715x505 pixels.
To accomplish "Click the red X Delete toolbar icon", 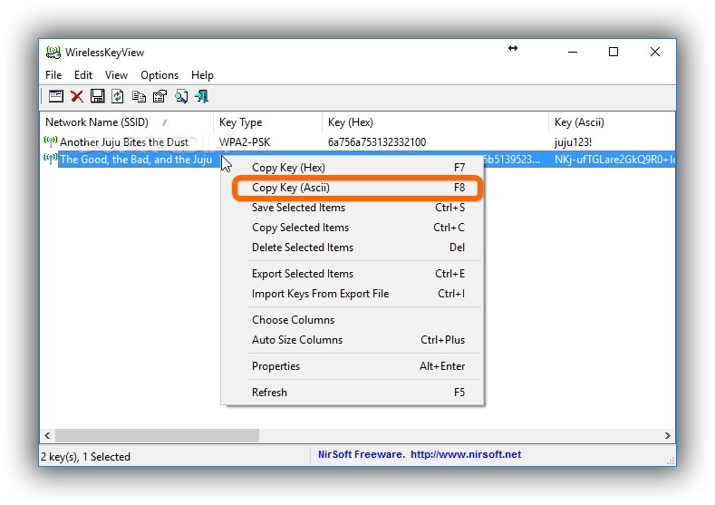I will pyautogui.click(x=77, y=96).
